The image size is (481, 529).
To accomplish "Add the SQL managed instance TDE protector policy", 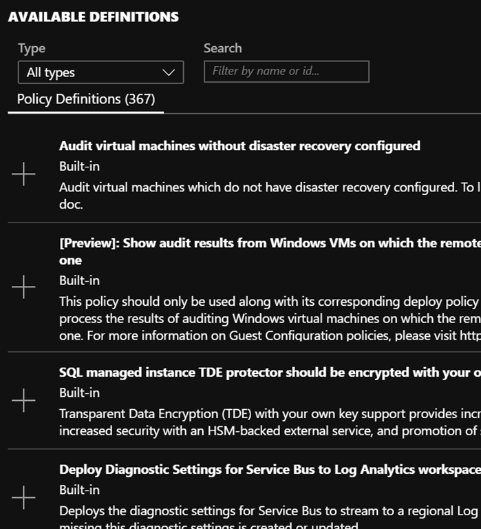I will (24, 400).
